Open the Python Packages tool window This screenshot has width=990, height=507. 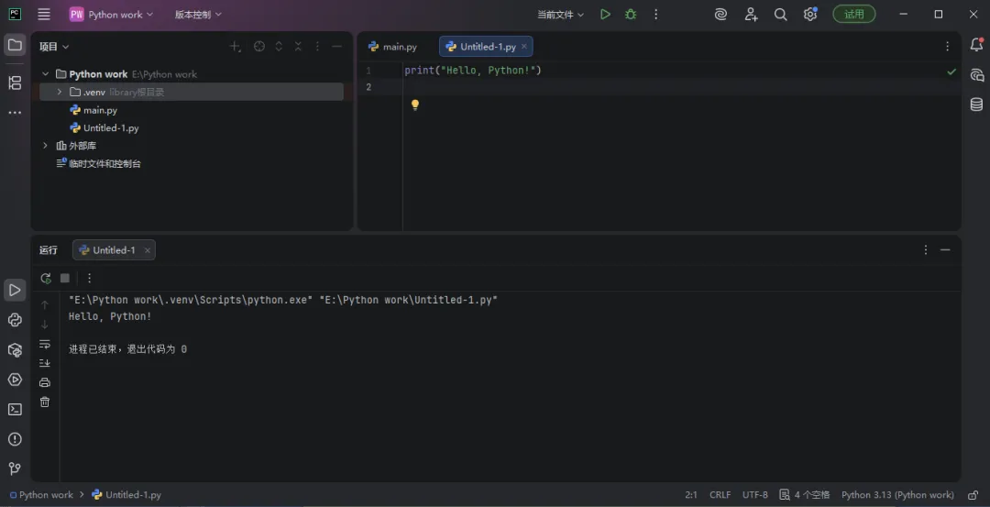click(15, 349)
